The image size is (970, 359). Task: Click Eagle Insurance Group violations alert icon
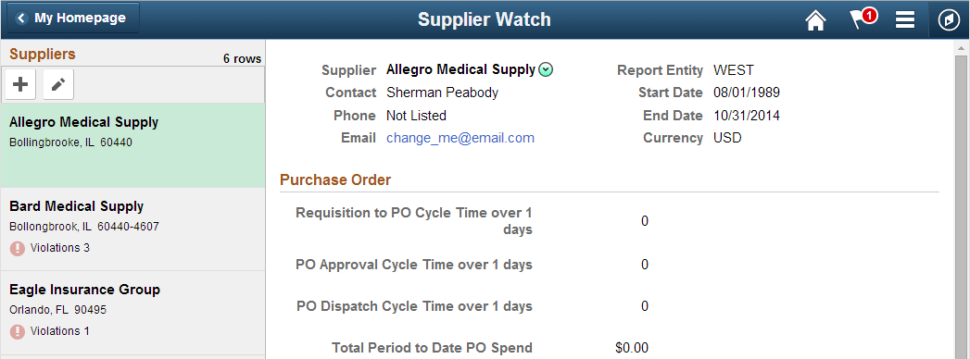(18, 332)
